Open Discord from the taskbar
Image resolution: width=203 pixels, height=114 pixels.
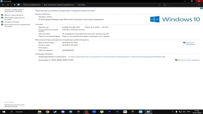tap(63, 112)
